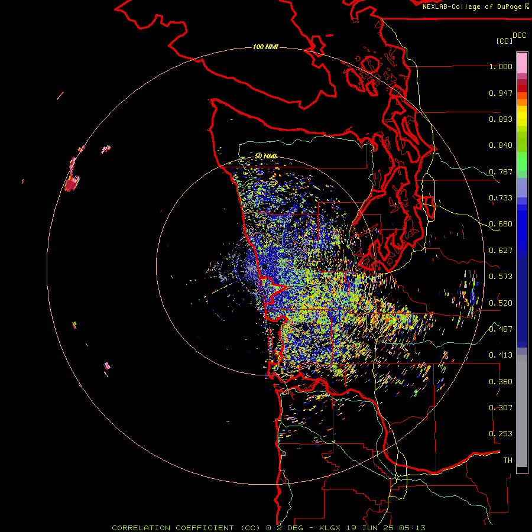Viewport: 532px width, 532px height.
Task: Click the DCC legend title
Action: (519, 35)
